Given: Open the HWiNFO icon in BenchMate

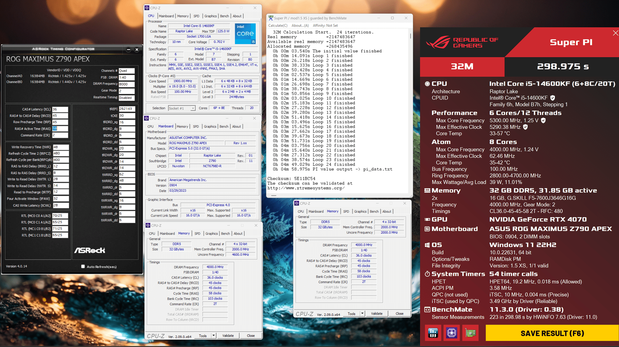Looking at the screenshot, I should coord(433,333).
